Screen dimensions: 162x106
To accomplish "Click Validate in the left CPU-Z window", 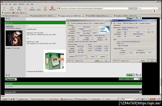I will 97,61.
